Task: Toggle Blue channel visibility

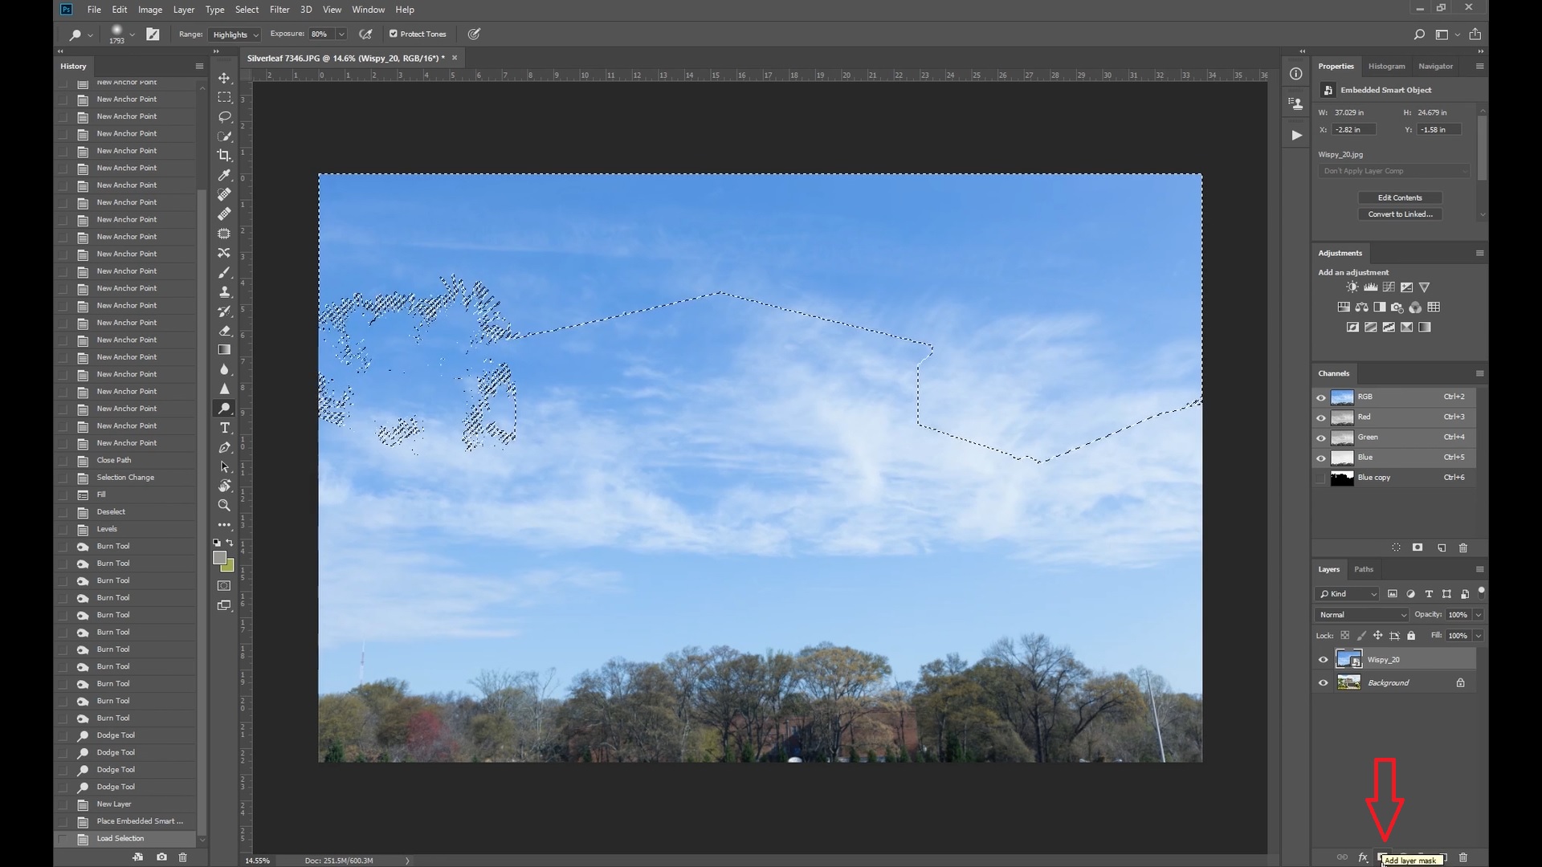Action: click(x=1321, y=458)
